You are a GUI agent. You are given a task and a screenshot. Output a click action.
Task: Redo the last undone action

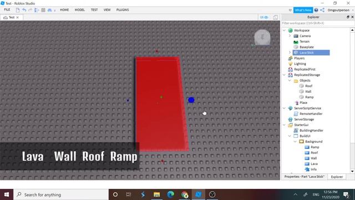[30, 10]
